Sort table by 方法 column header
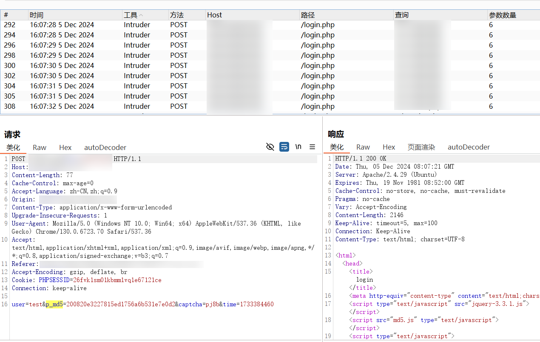The image size is (540, 342). pos(187,15)
